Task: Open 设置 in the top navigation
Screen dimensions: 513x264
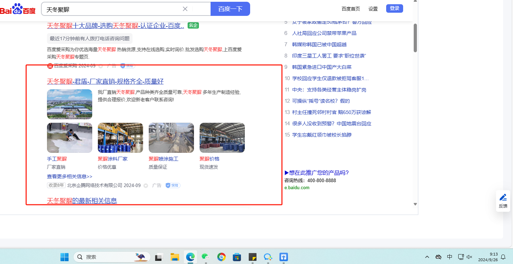Action: (x=373, y=9)
